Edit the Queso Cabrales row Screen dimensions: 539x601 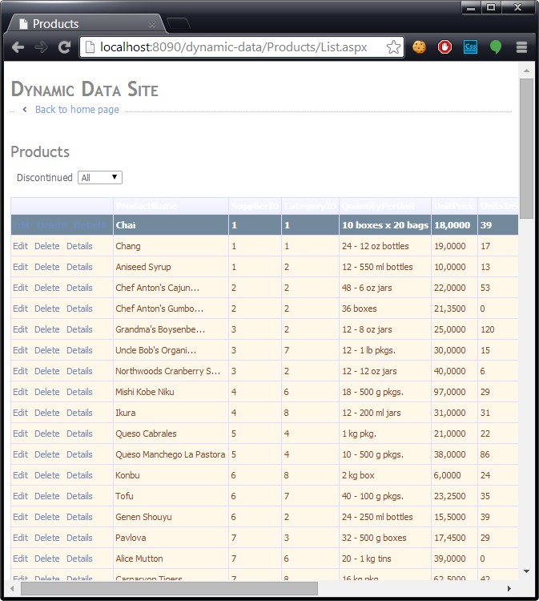point(20,434)
